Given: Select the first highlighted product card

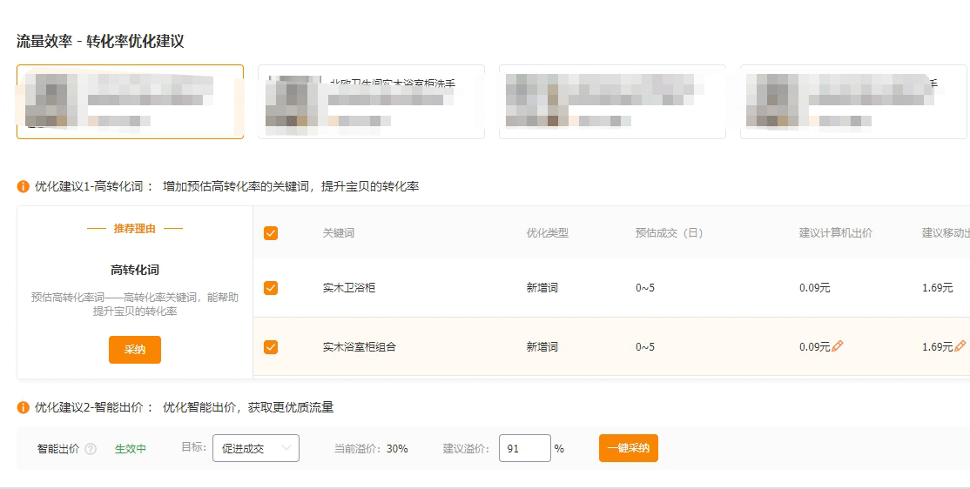Looking at the screenshot, I should point(130,102).
